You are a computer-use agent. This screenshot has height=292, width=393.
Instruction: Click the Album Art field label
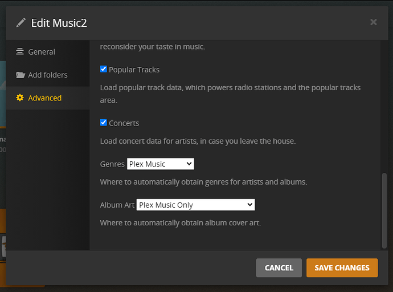[117, 205]
